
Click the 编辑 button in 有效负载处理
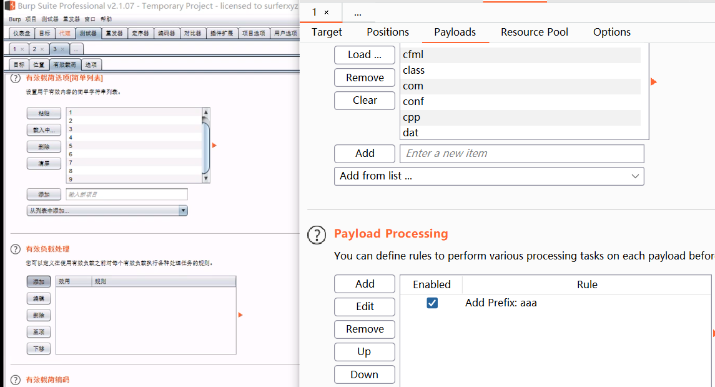pyautogui.click(x=39, y=298)
